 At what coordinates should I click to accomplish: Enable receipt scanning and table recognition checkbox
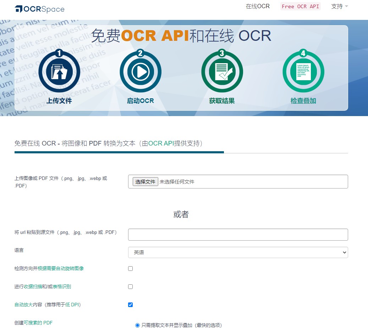click(131, 287)
